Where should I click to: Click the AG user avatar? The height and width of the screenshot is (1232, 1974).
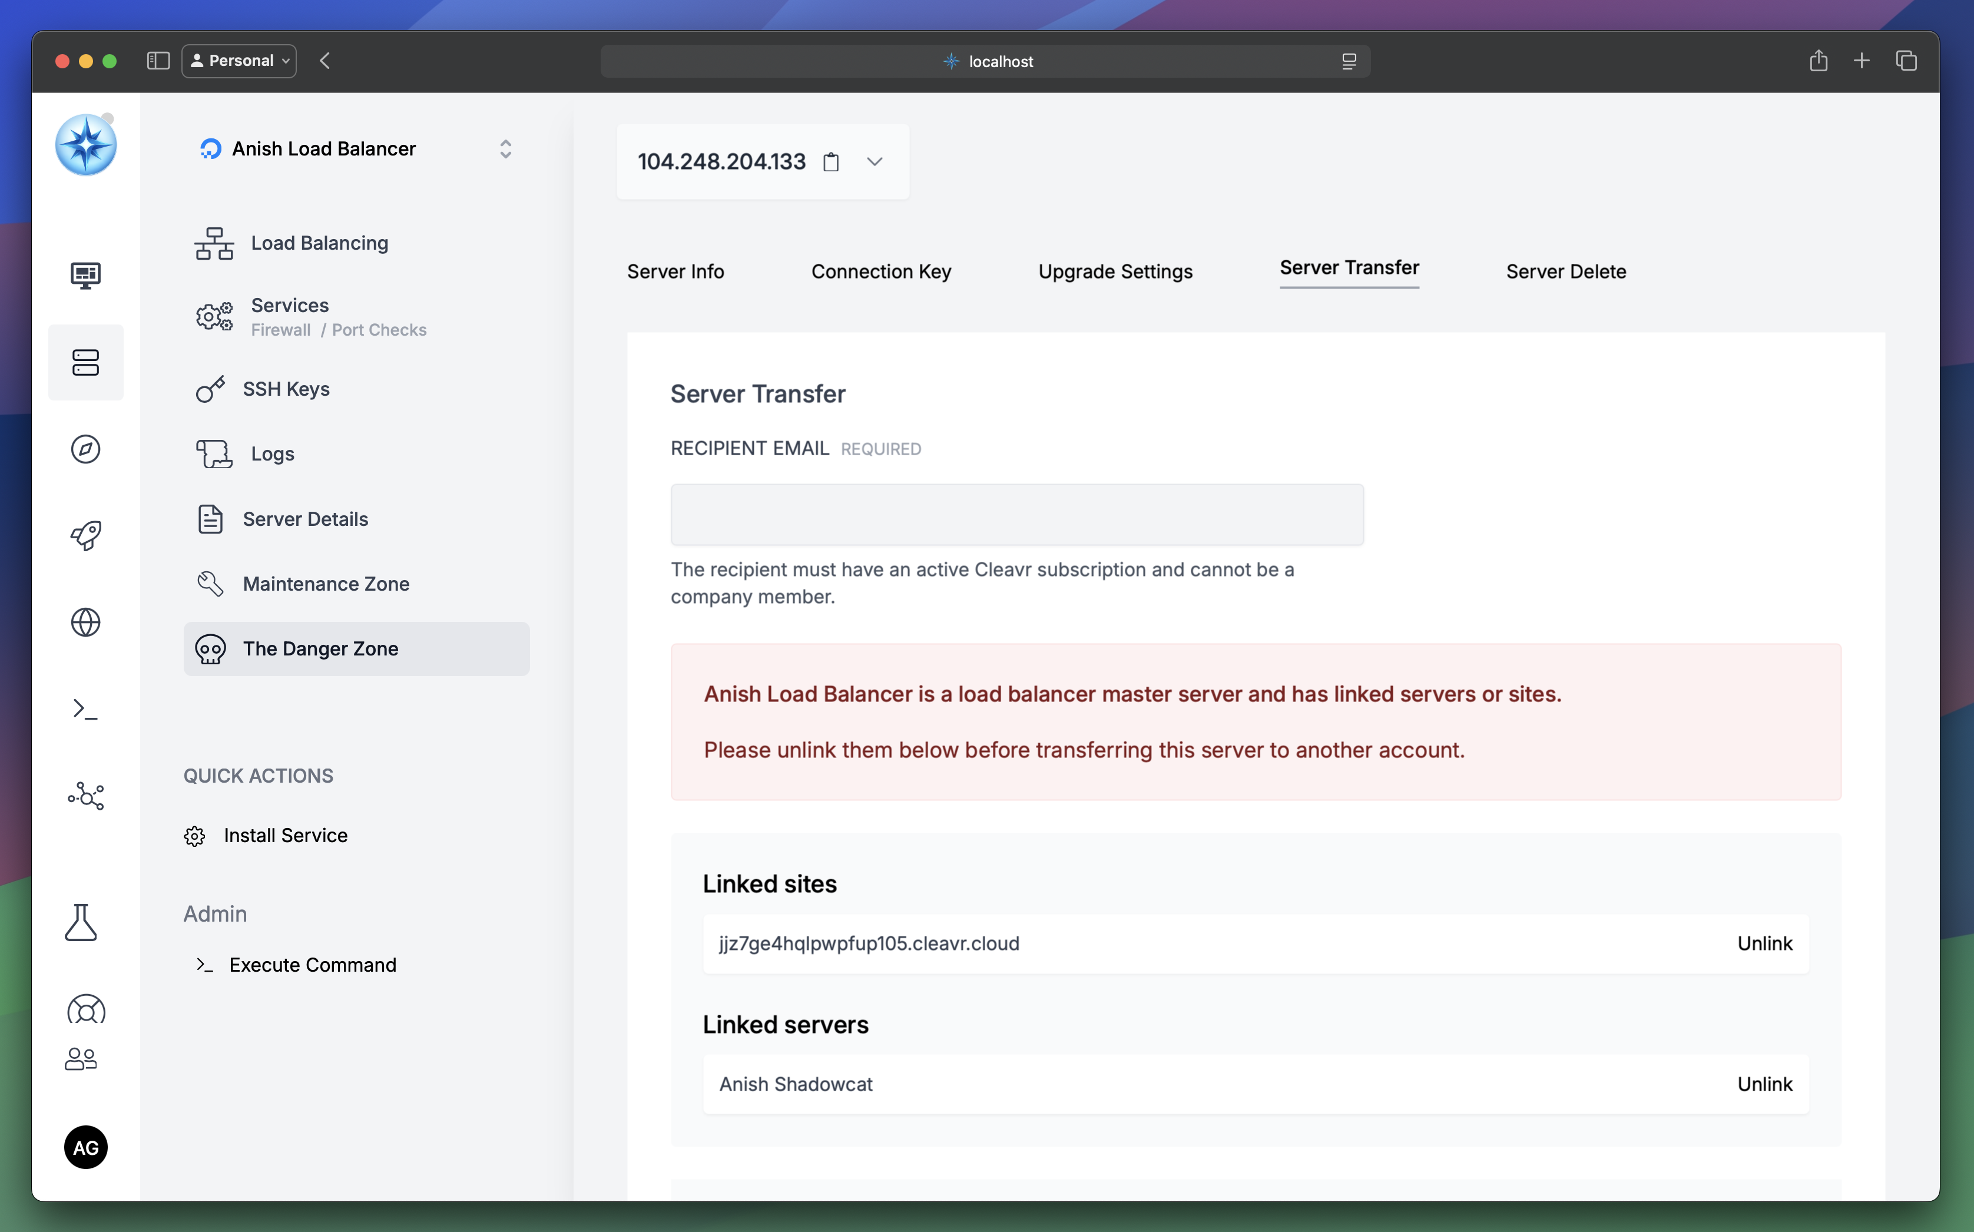(85, 1147)
